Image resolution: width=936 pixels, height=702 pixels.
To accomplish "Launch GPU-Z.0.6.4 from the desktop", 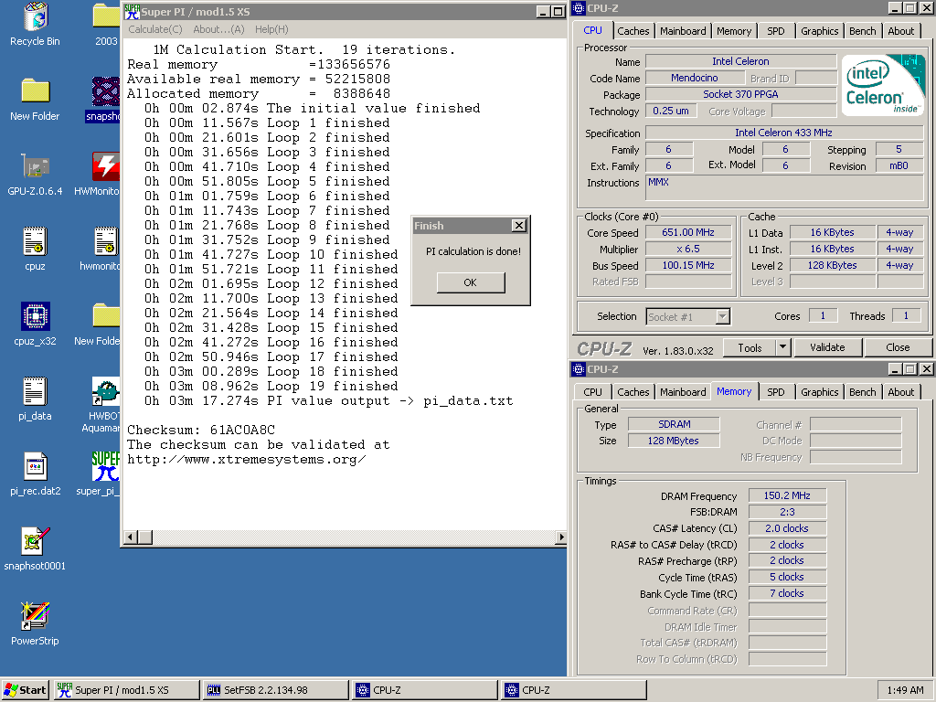I will click(36, 166).
